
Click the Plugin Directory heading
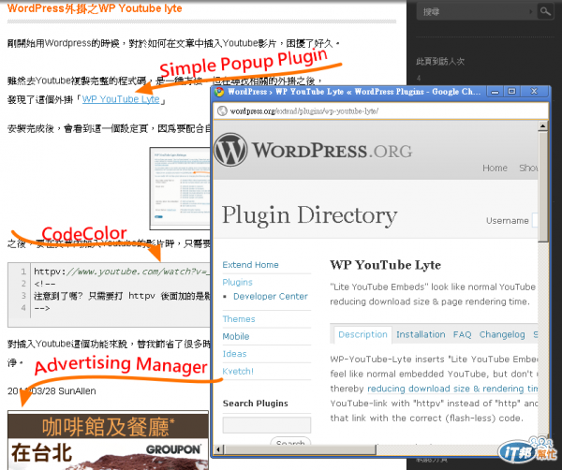pos(310,215)
